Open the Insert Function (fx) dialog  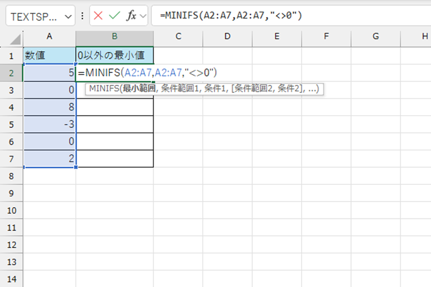131,16
